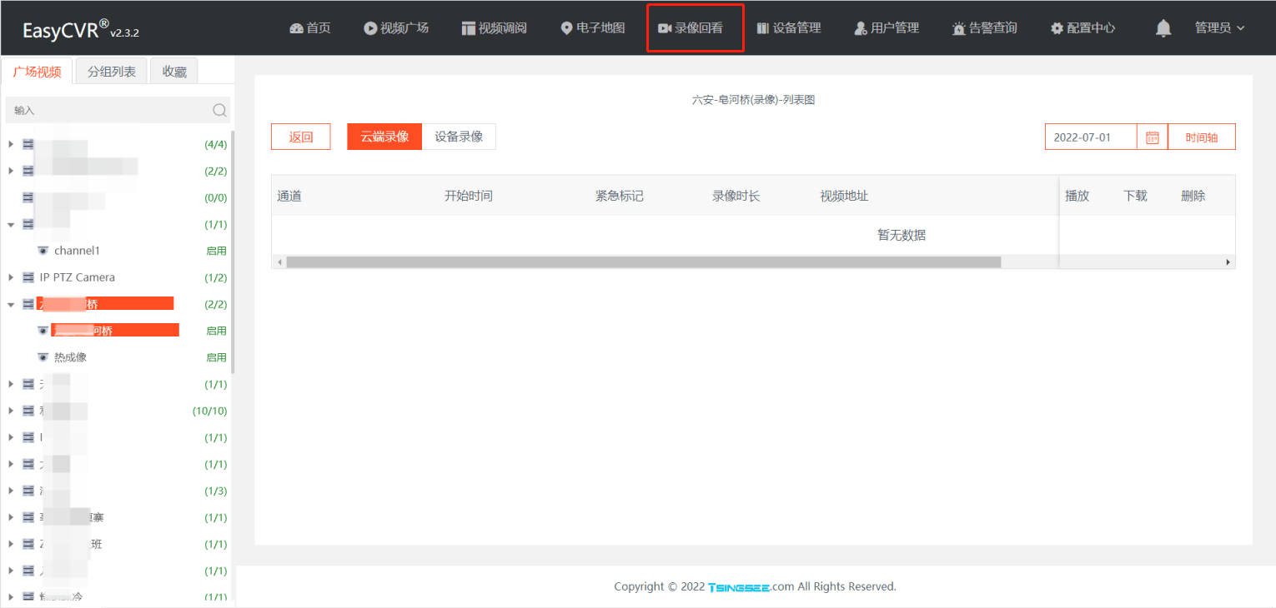The height and width of the screenshot is (608, 1276).
Task: Click the 紧急标记 column header
Action: [620, 196]
